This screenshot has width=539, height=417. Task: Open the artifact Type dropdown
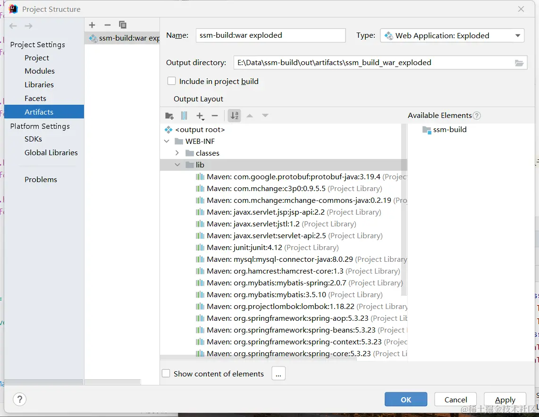click(x=452, y=35)
